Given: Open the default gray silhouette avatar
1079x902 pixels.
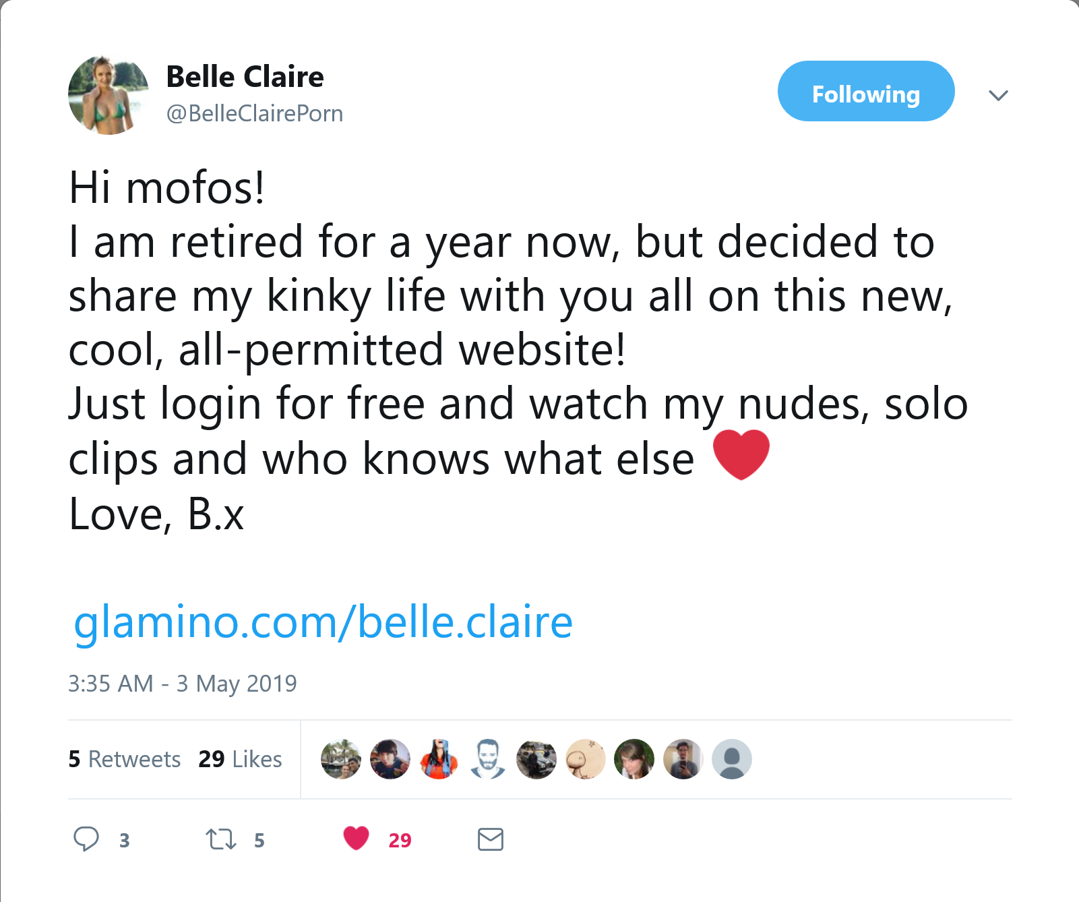Looking at the screenshot, I should tap(732, 759).
